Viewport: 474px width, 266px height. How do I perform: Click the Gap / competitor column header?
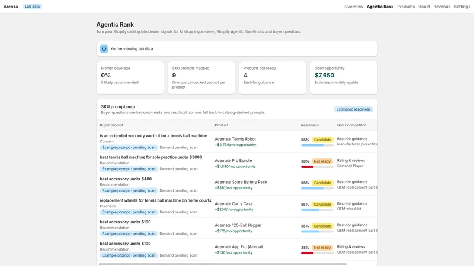351,125
